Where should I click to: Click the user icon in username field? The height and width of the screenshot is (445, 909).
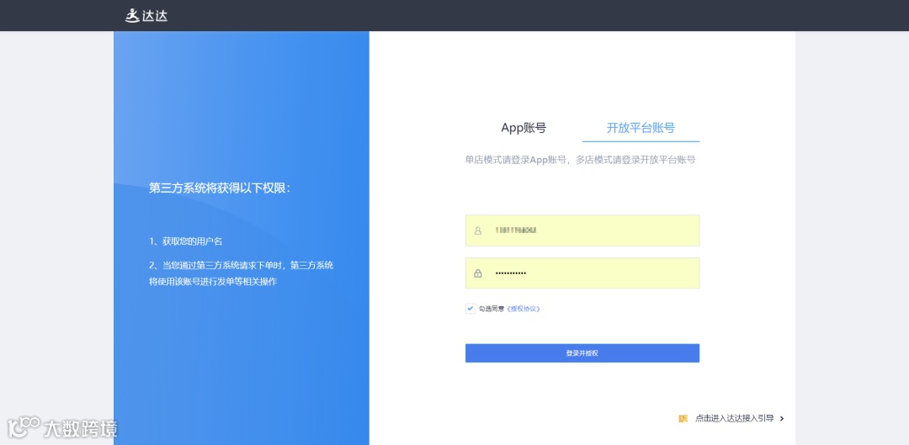[478, 230]
